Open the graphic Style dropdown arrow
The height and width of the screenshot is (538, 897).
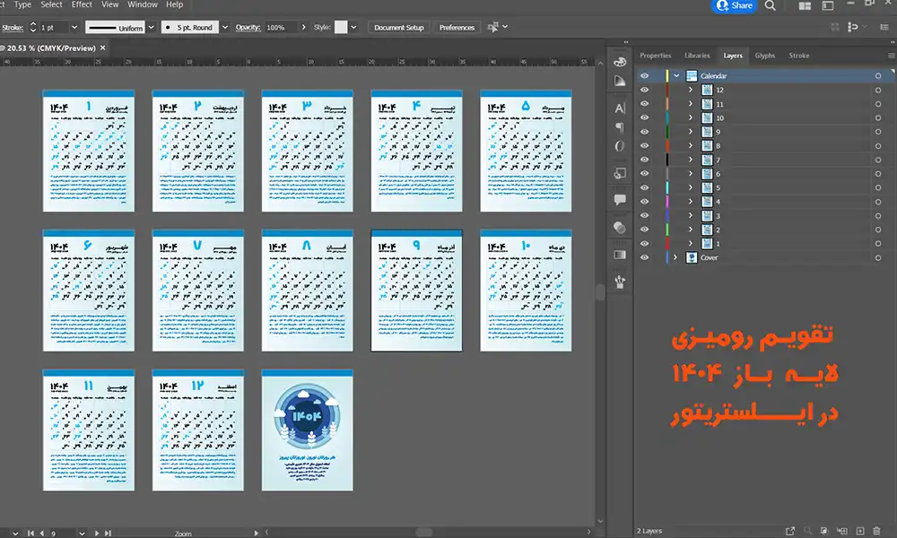point(353,27)
